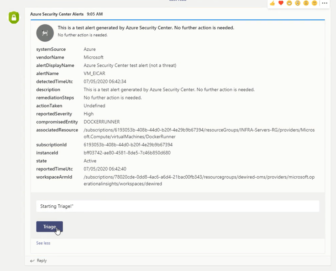
Task: Click the reply arrow icon
Action: [32, 260]
